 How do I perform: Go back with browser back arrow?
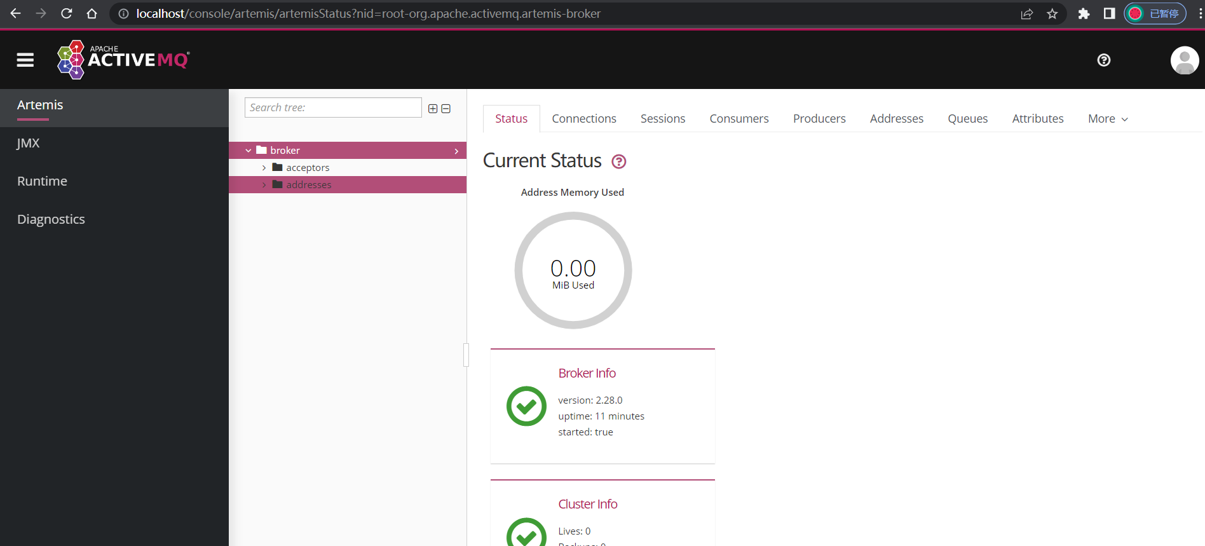pos(15,13)
